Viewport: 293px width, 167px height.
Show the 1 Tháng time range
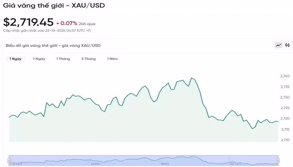[63, 59]
